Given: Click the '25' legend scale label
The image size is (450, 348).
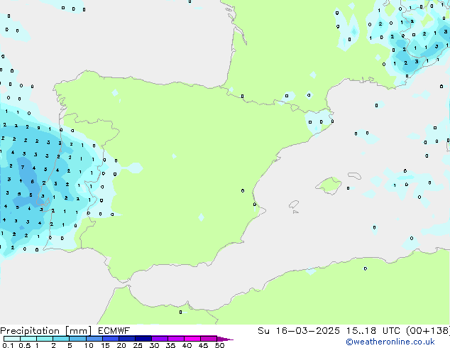Looking at the screenshot, I should [138, 345].
